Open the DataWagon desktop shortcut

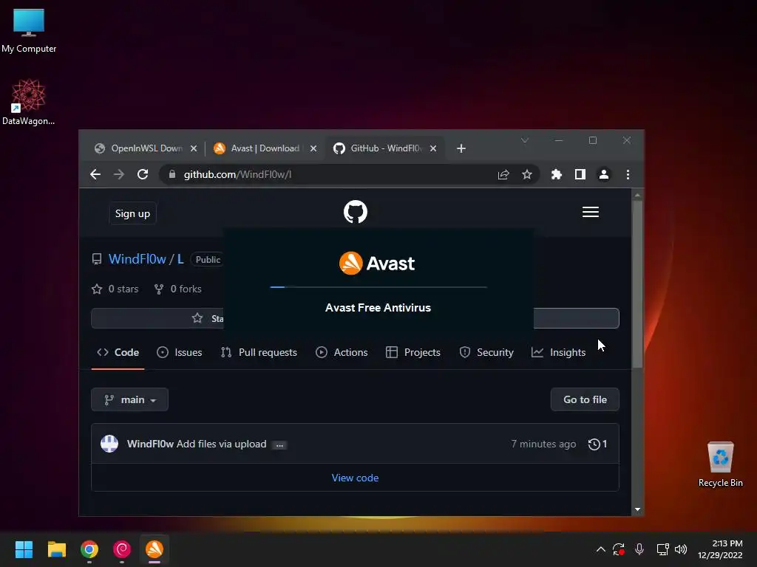coord(29,102)
